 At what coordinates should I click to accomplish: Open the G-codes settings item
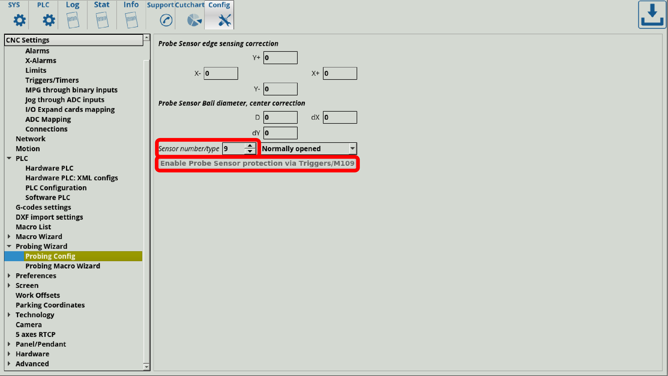(x=43, y=207)
